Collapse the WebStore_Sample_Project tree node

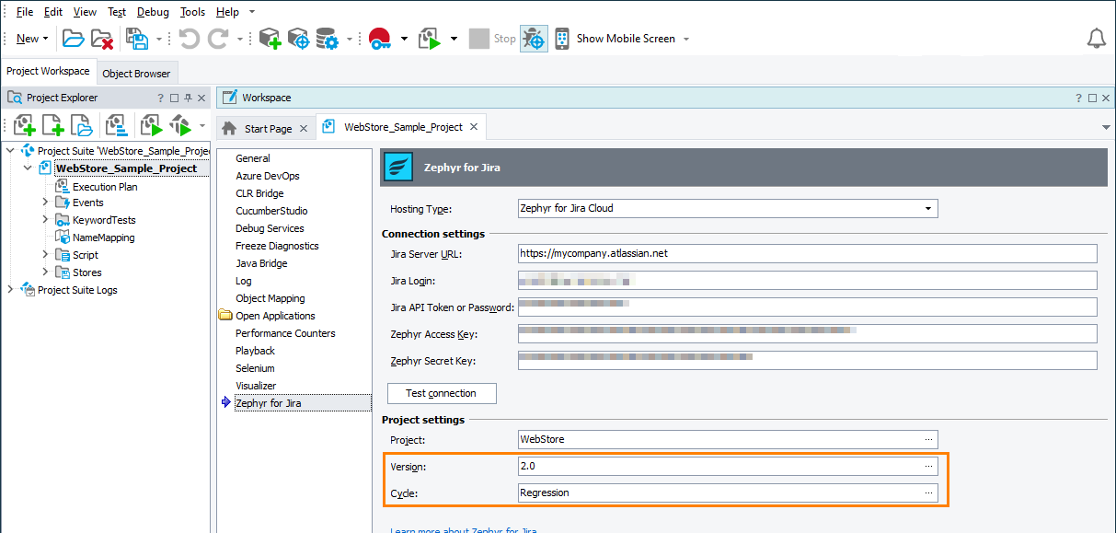coord(29,168)
